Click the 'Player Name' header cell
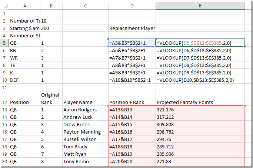Viewport: 253px width, 168px height. tap(85, 98)
